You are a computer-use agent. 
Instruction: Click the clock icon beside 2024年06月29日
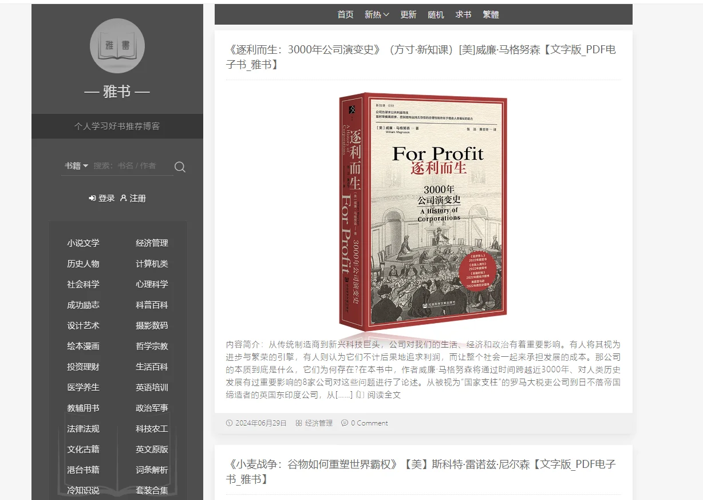[x=230, y=423]
